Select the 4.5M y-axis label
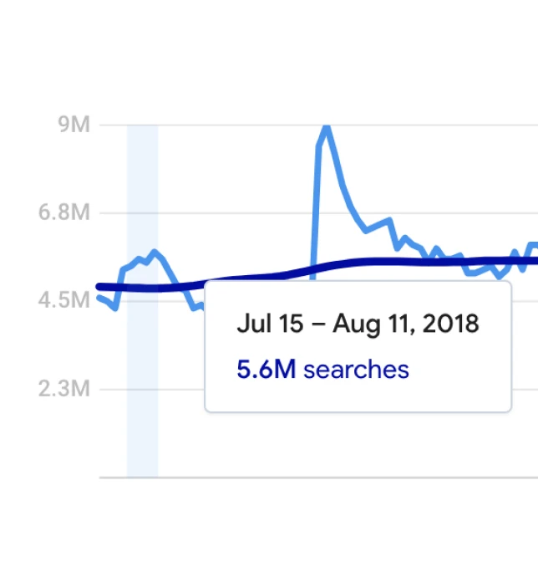Screen dimensions: 538x572 coord(63,300)
